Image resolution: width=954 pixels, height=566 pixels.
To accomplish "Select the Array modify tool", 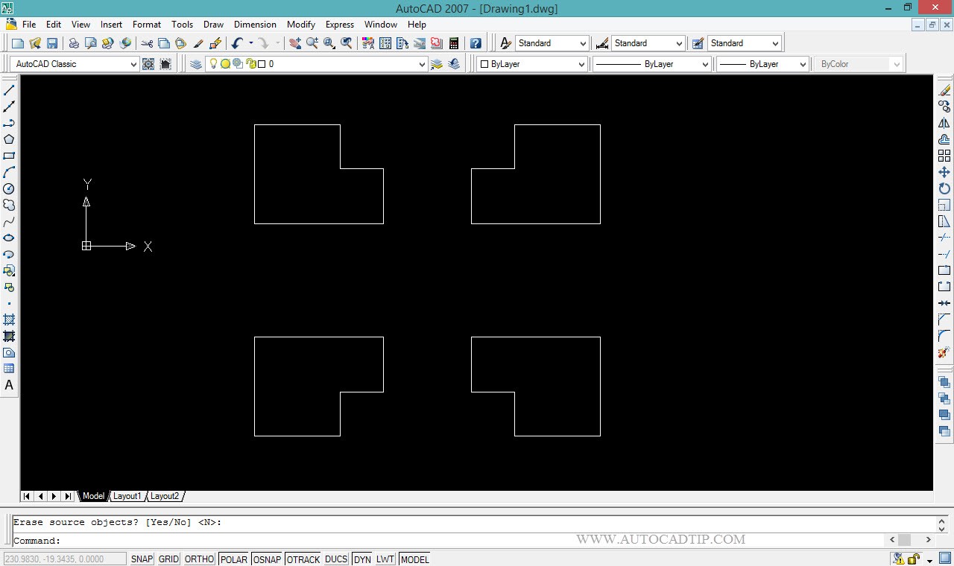I will pyautogui.click(x=944, y=156).
